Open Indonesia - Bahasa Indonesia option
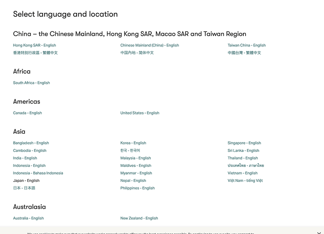 click(x=38, y=173)
